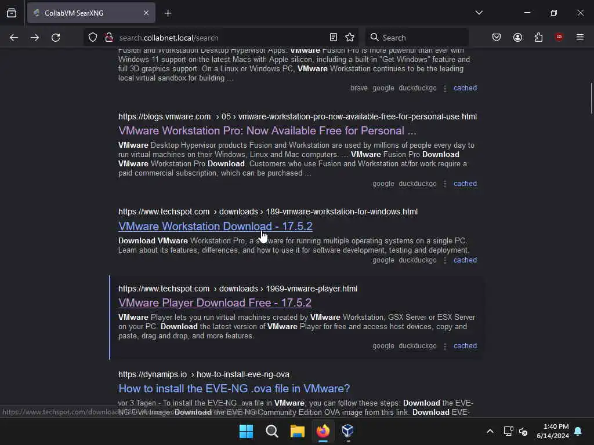Open Firefox View recent browsing icon
594x445 pixels.
[12, 13]
